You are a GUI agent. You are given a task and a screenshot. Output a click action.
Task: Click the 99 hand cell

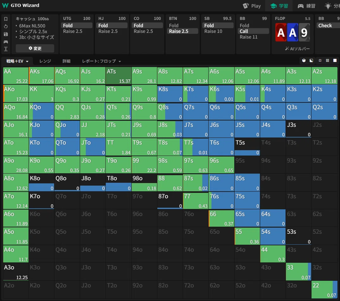click(144, 165)
